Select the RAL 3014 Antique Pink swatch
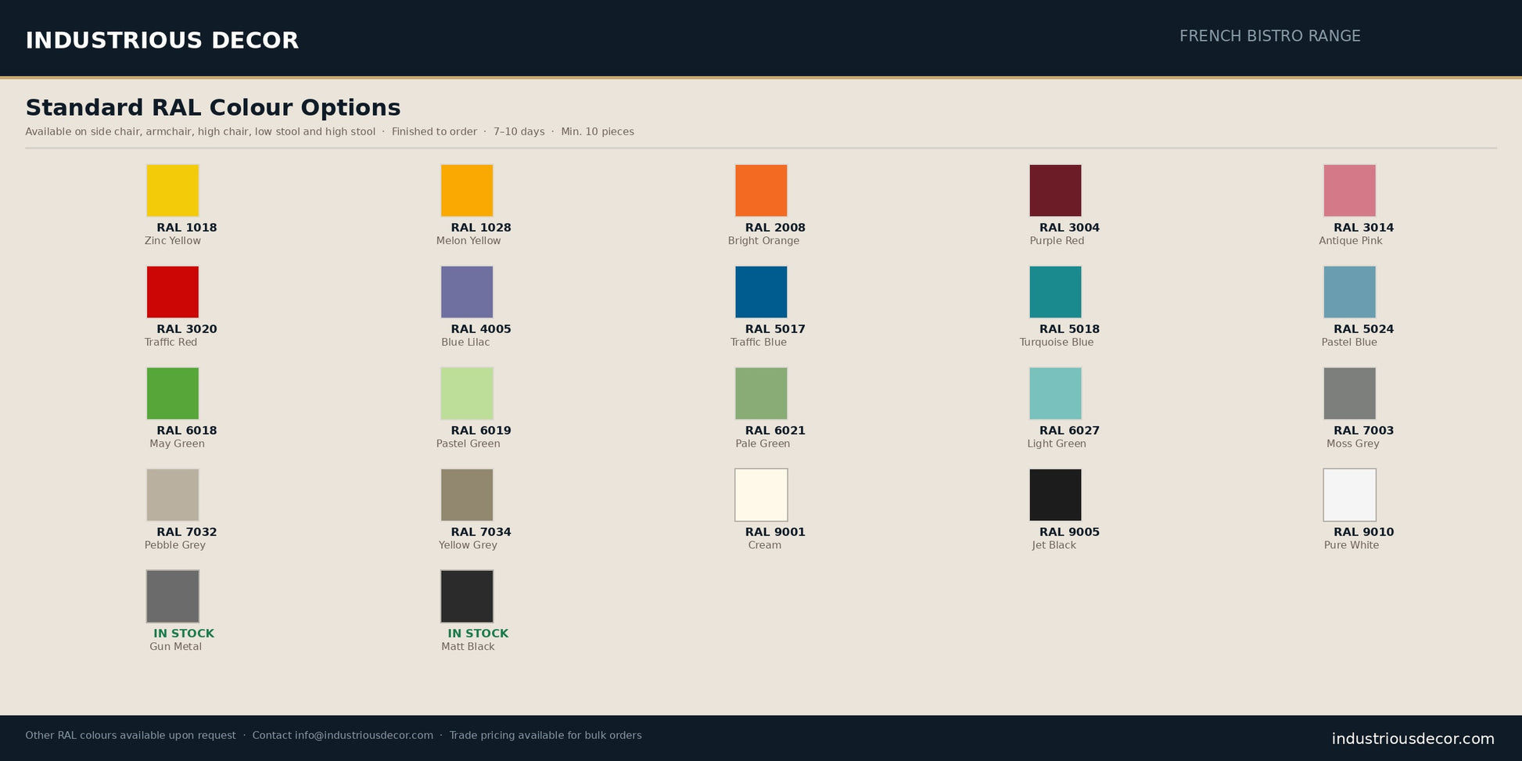This screenshot has height=761, width=1522. (x=1349, y=190)
